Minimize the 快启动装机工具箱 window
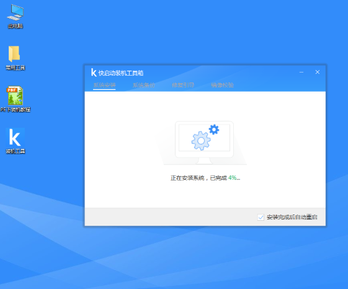Screen dimensions: 348x289 coord(301,72)
